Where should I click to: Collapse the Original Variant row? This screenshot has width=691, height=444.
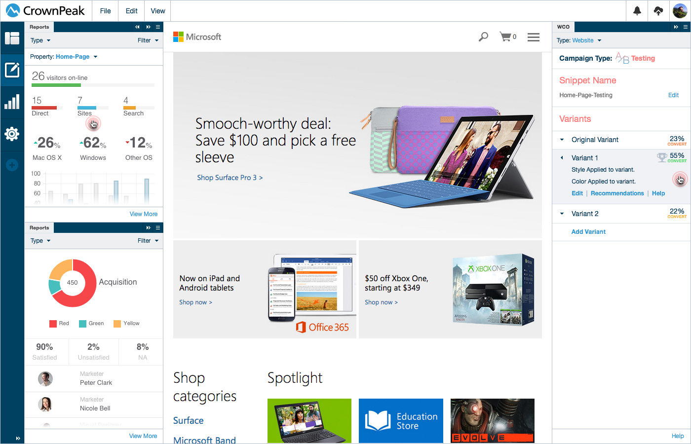[562, 140]
